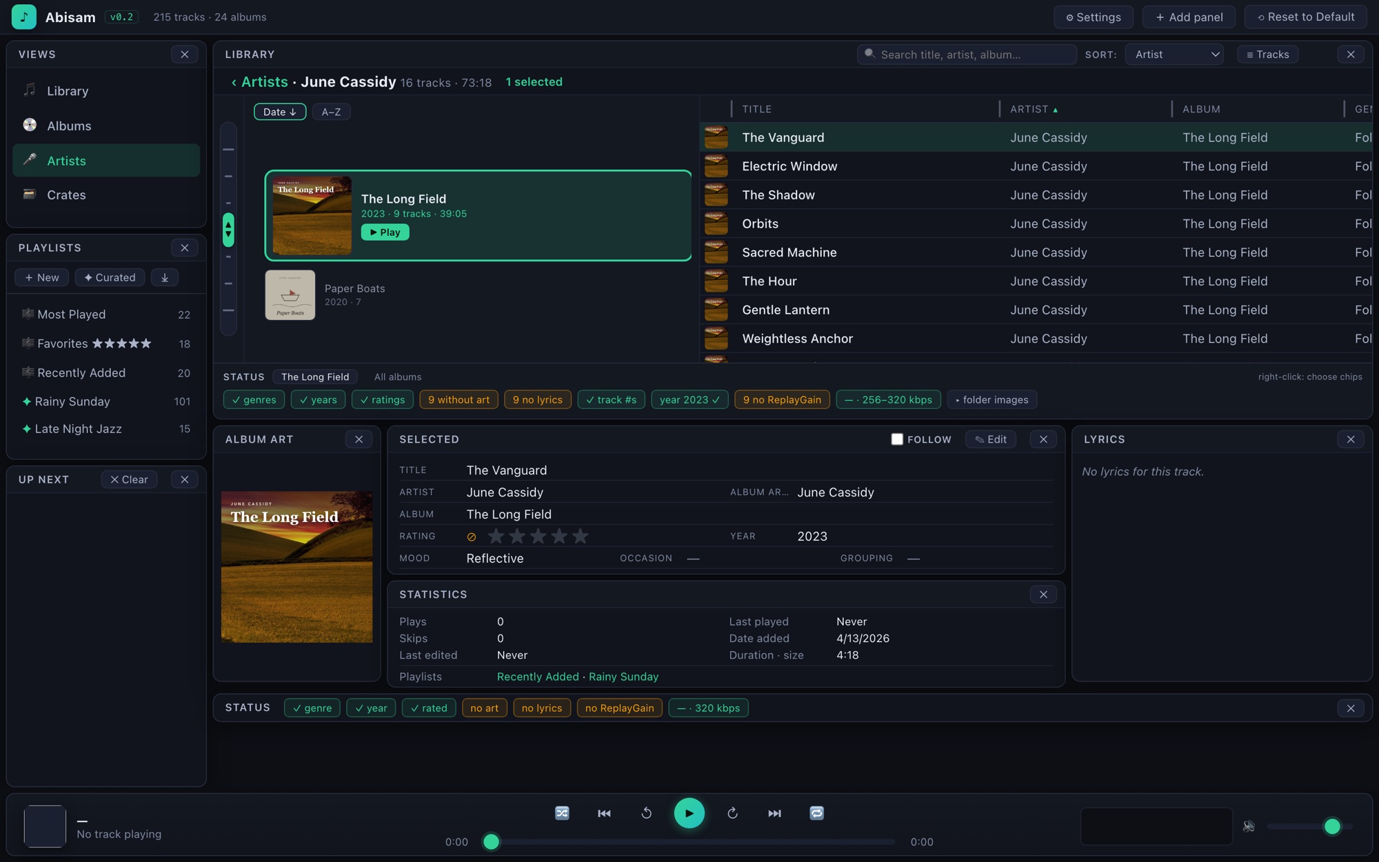Click Add panel
Screen dimensions: 1379x862
(1189, 17)
